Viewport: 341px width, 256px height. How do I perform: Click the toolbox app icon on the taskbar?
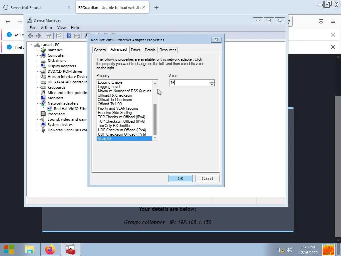pyautogui.click(x=71, y=249)
